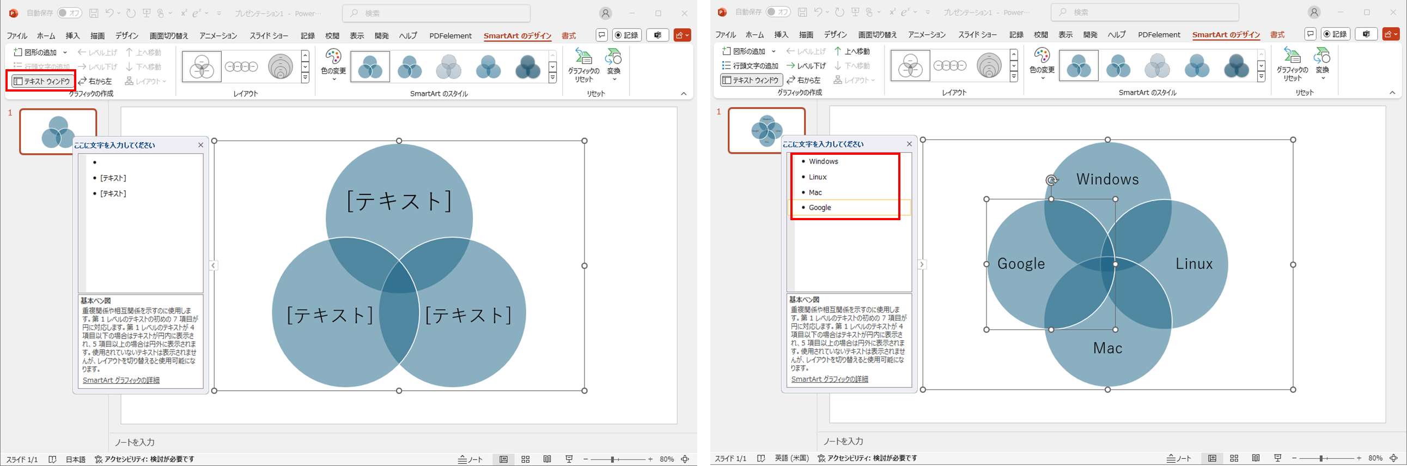
Task: Close the text pane in right window
Action: 910,144
